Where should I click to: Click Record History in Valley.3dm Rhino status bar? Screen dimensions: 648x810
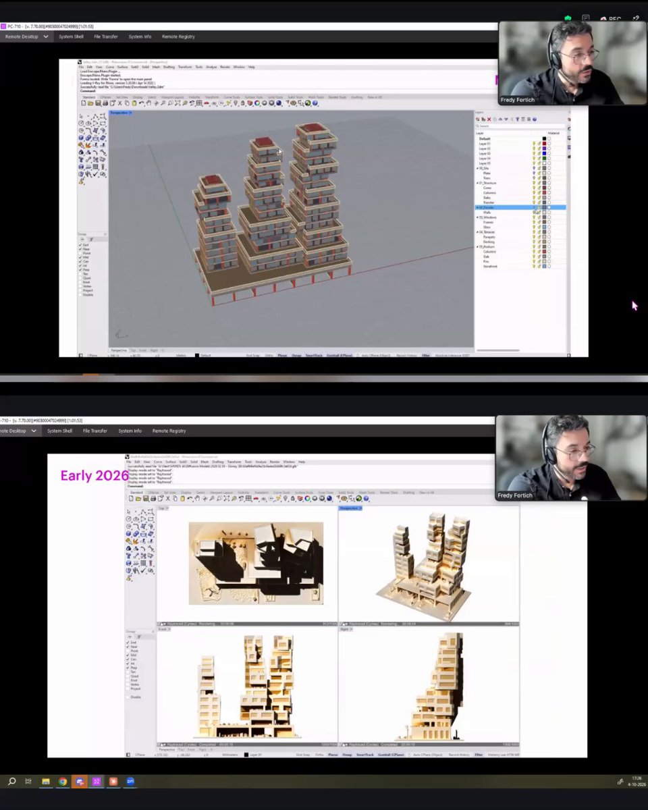(x=406, y=355)
